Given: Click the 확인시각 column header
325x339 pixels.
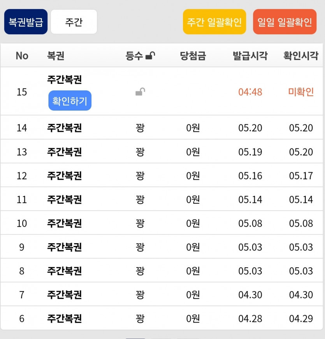Looking at the screenshot, I should pos(301,56).
